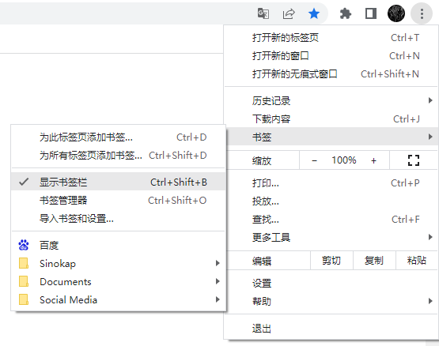Choose 打印... from the menu
439x346 pixels.
pyautogui.click(x=331, y=183)
